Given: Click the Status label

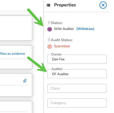Looking at the screenshot, I should [57, 23].
